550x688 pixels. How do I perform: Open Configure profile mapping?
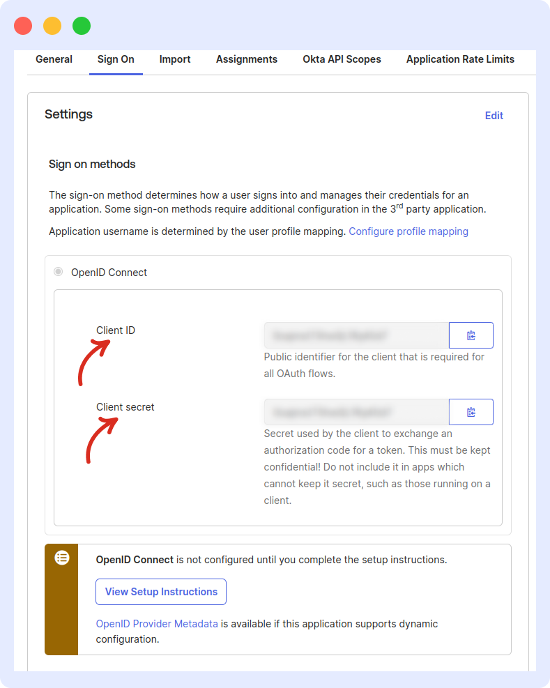click(x=408, y=231)
